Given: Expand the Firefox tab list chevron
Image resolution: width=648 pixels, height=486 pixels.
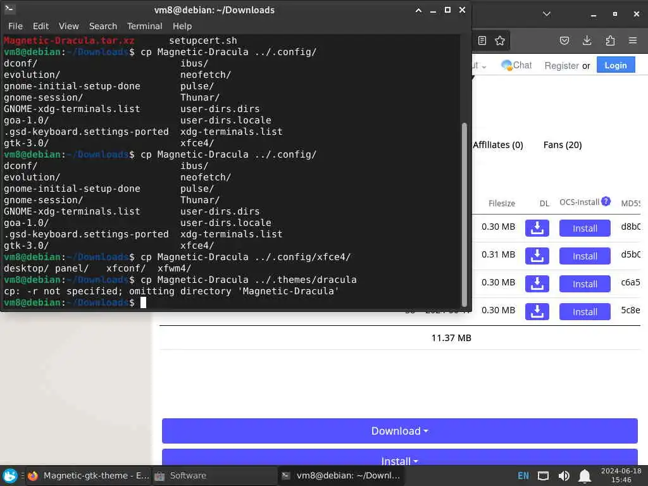Looking at the screenshot, I should [x=546, y=14].
